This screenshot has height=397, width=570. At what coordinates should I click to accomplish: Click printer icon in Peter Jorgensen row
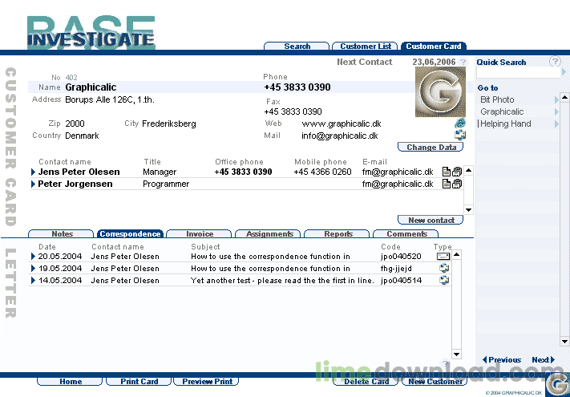457,184
